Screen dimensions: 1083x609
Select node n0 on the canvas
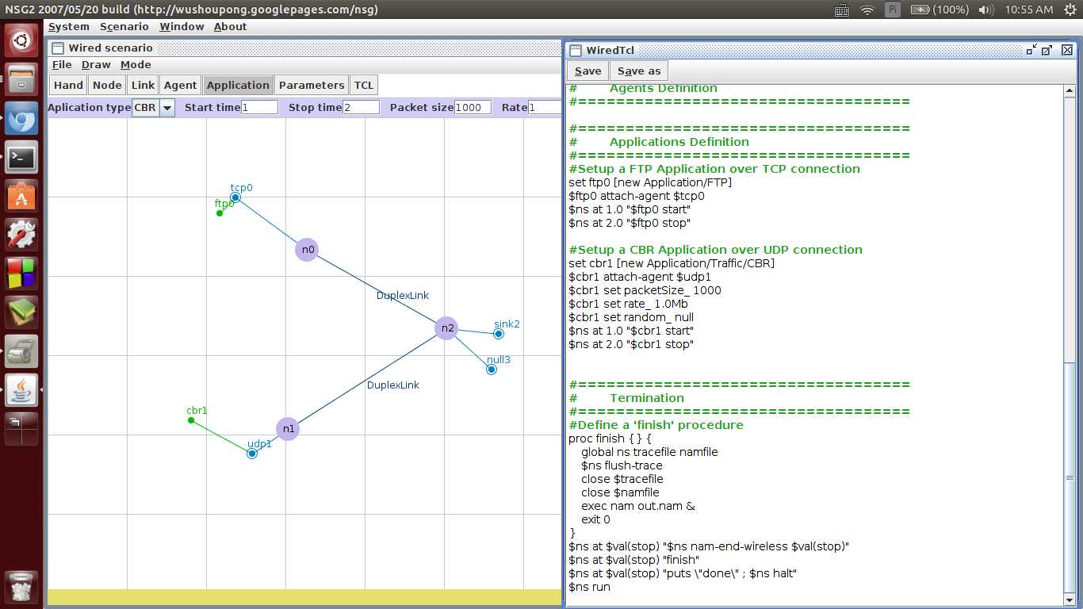click(307, 250)
